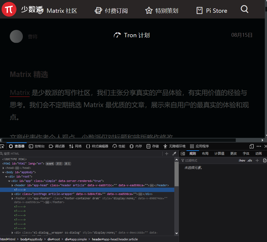
Task: Toggle the .cls class panel
Action: pos(250,160)
